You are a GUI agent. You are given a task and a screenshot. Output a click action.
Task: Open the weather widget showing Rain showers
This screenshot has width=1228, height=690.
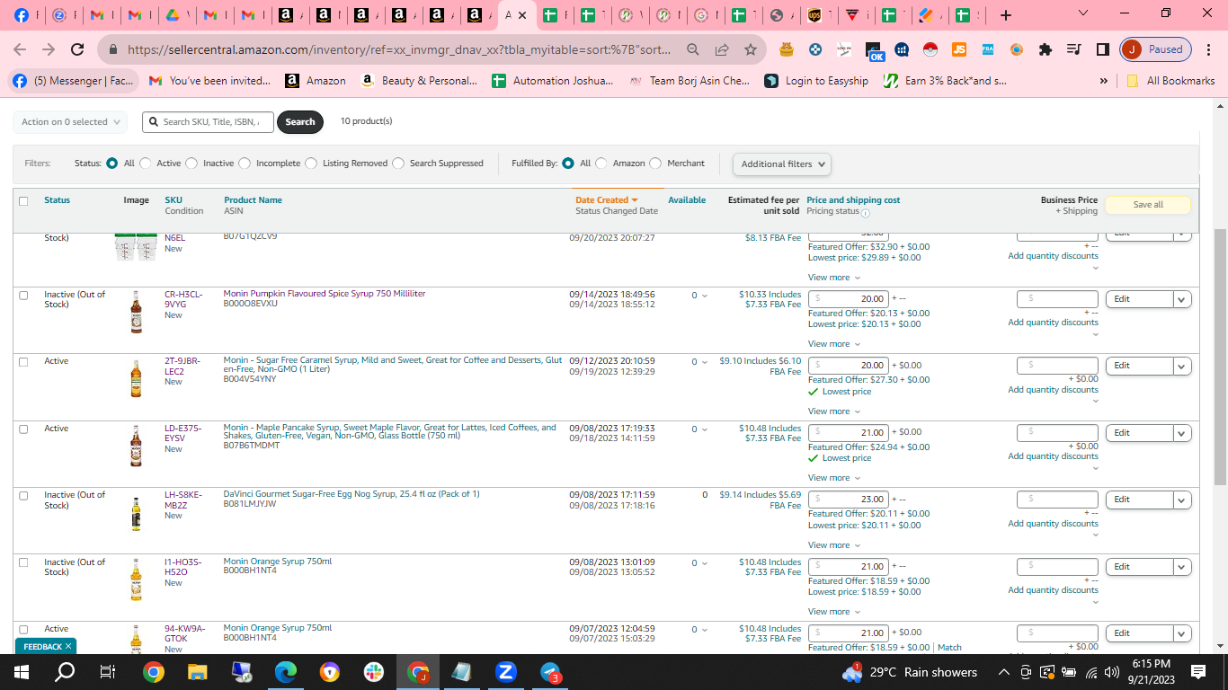tap(910, 672)
